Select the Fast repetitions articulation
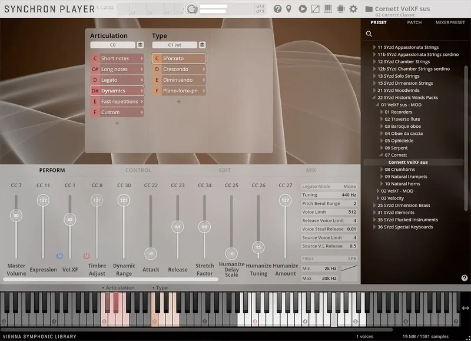This screenshot has height=341, width=471. [117, 101]
